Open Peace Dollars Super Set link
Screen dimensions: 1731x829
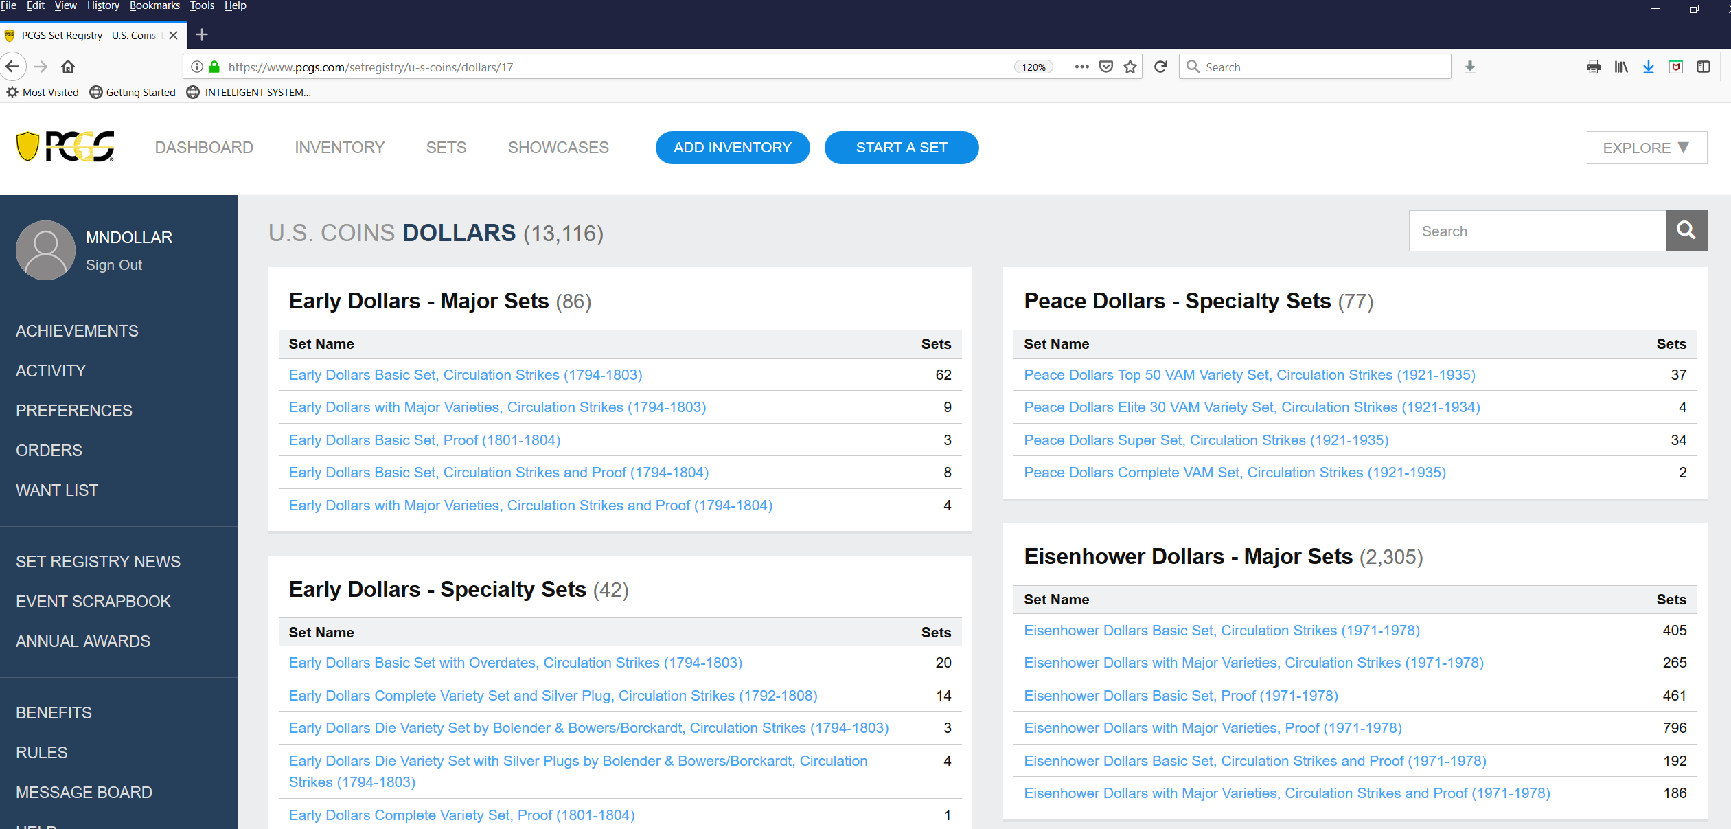(1206, 440)
